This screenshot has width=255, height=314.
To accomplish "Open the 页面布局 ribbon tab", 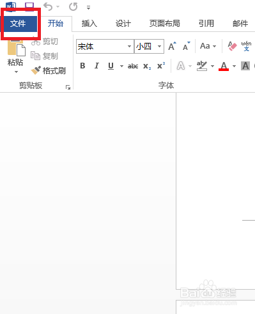I will coord(165,24).
